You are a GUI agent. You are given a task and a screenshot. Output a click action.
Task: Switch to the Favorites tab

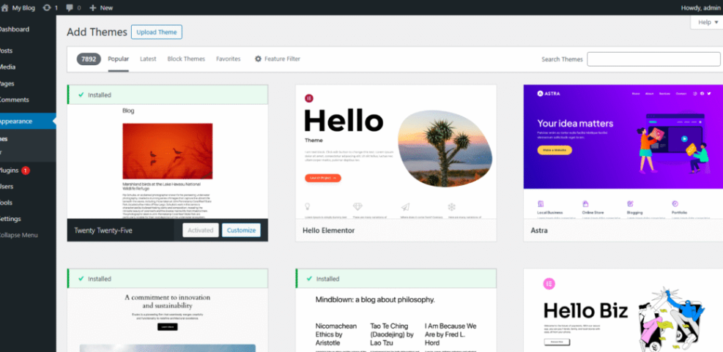pyautogui.click(x=229, y=59)
